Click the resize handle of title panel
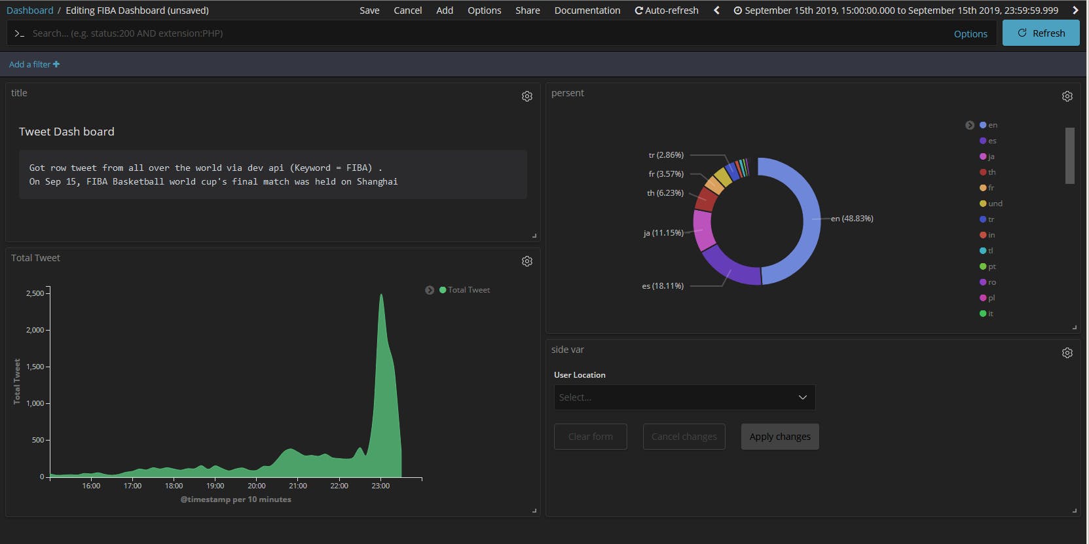Screen dimensions: 1089x544 click(x=534, y=236)
